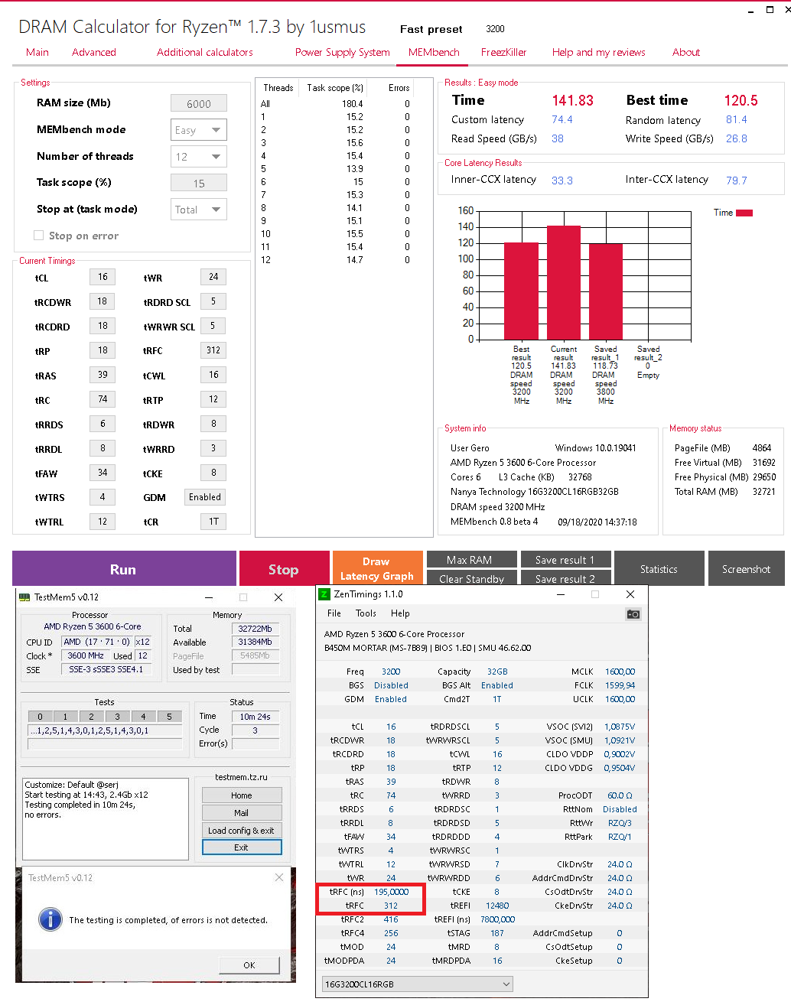Click OK in the TestMem5 dialog
The height and width of the screenshot is (1005, 791).
(x=249, y=964)
